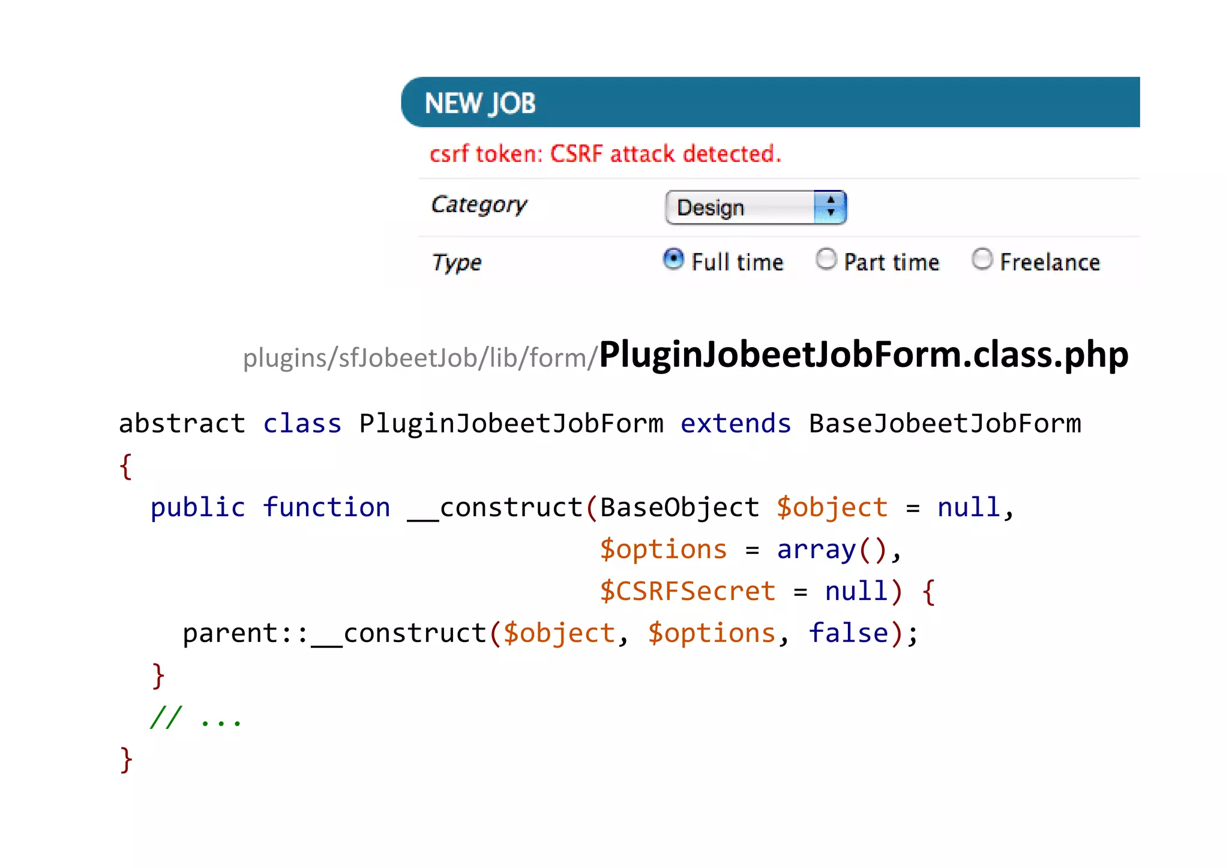Click the NEW JOB header title

pyautogui.click(x=480, y=103)
